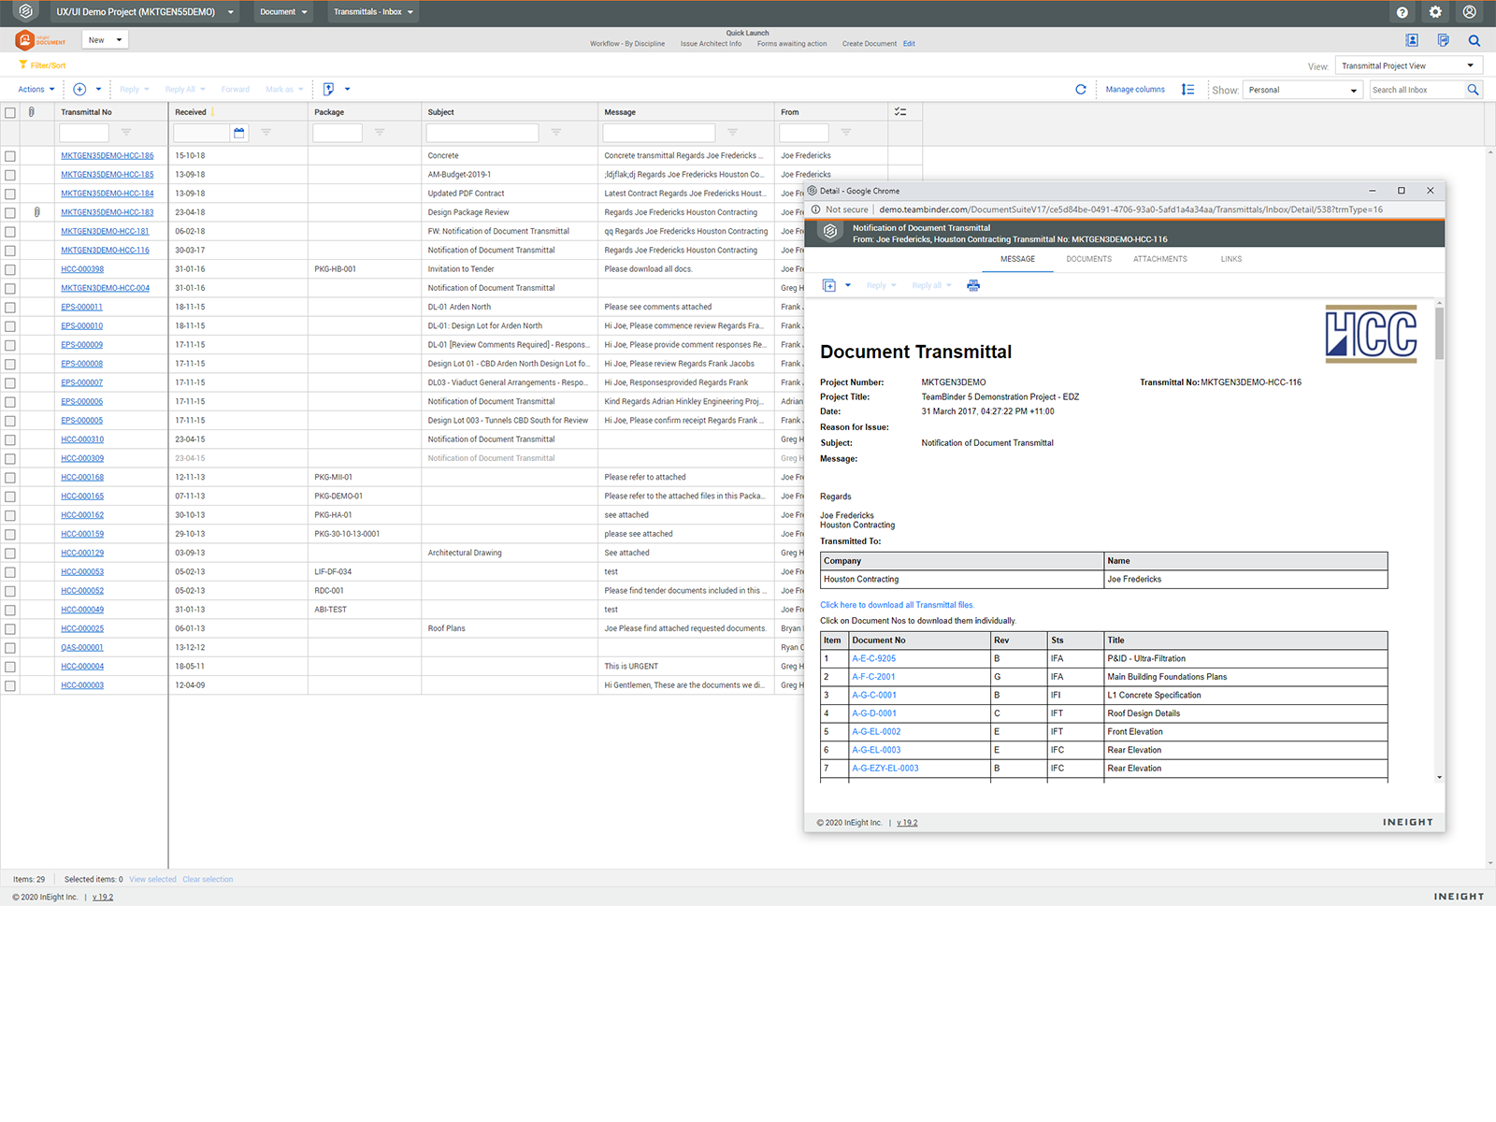
Task: Click the Search all Inbox field
Action: pos(1416,90)
